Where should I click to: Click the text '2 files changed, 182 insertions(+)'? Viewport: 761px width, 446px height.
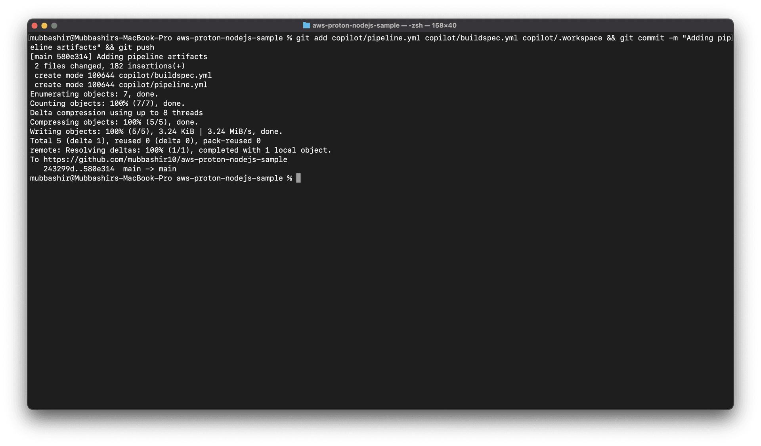click(110, 66)
